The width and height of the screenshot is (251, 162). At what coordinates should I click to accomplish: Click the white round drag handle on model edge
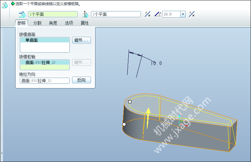click(124, 124)
